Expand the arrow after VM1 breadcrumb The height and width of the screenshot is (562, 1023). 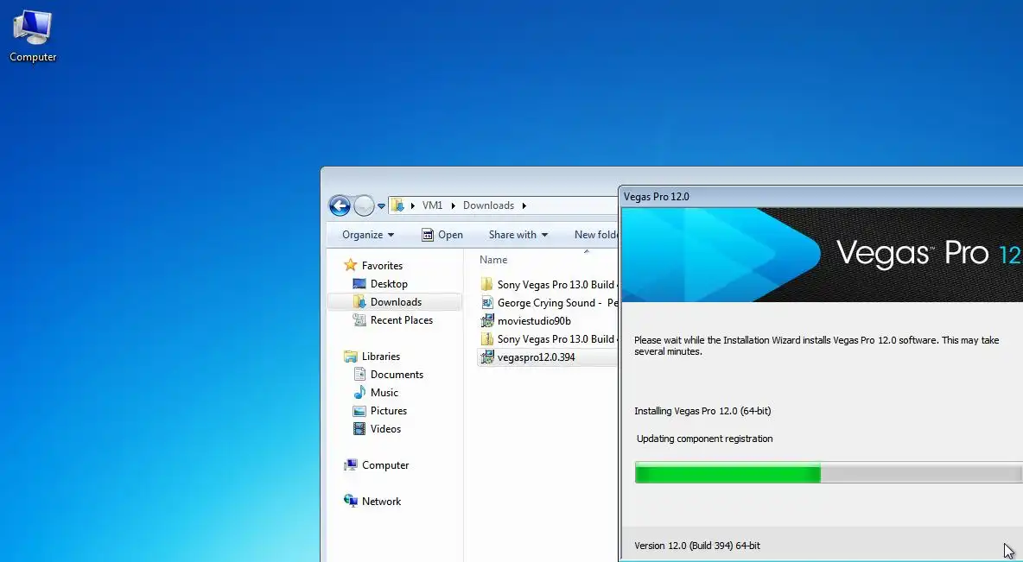coord(453,205)
